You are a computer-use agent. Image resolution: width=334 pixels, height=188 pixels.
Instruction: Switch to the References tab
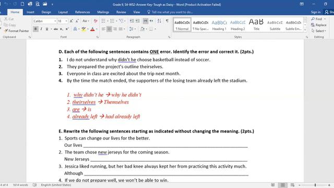tap(82, 12)
